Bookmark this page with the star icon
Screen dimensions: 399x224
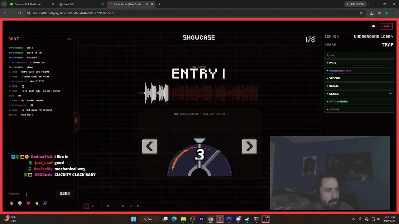[x=361, y=13]
